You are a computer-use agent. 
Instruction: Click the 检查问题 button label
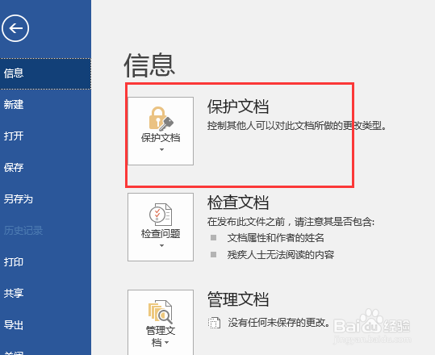(x=161, y=233)
